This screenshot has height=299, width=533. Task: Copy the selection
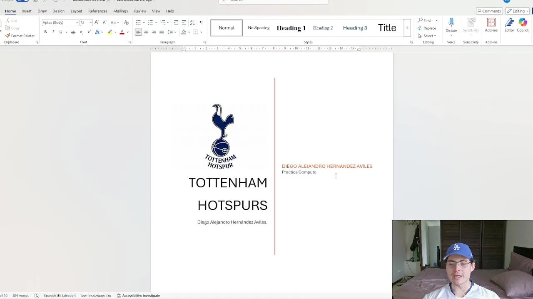pos(12,28)
